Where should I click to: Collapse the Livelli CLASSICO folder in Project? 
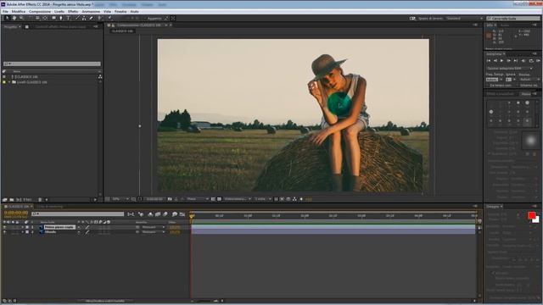9,82
